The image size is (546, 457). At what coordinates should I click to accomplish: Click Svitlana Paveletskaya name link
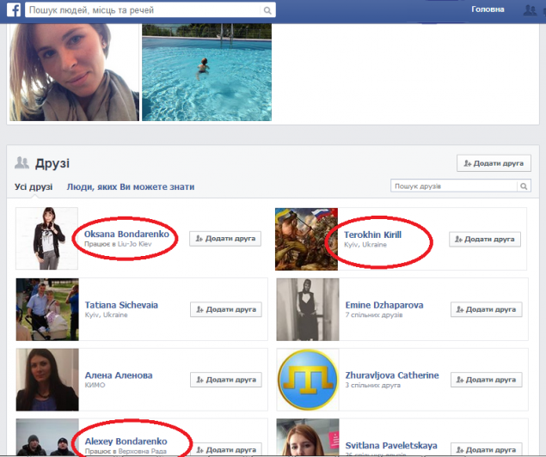[x=390, y=445]
